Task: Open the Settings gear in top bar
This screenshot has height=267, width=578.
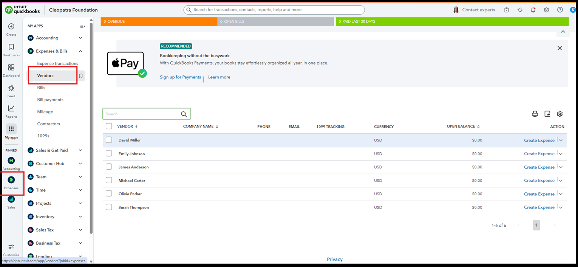Action: click(546, 10)
